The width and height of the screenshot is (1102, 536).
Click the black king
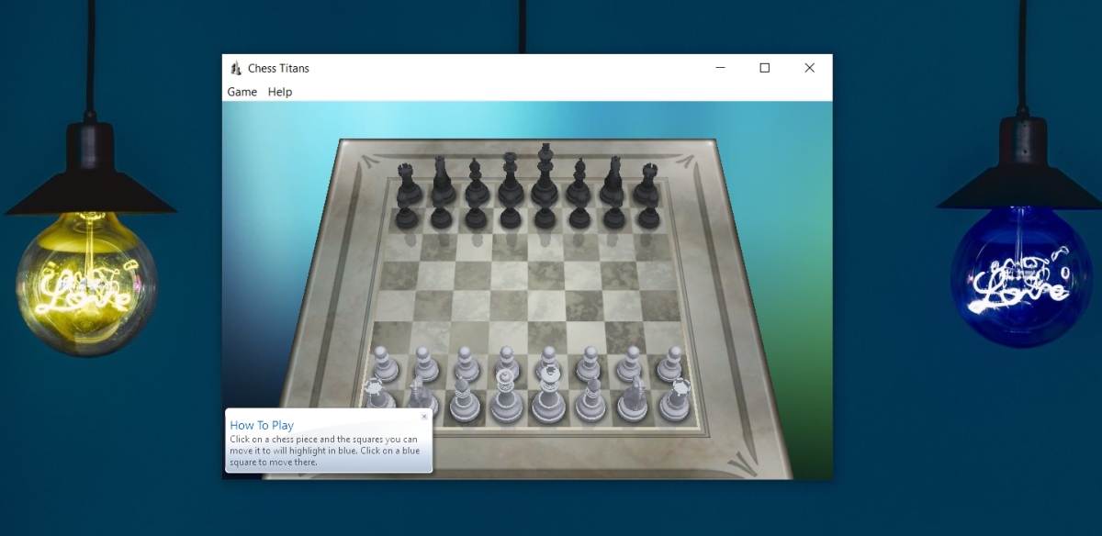click(545, 174)
